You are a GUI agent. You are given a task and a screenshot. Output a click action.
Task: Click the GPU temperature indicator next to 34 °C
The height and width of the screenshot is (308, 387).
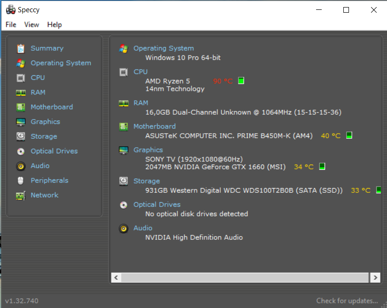[322, 166]
